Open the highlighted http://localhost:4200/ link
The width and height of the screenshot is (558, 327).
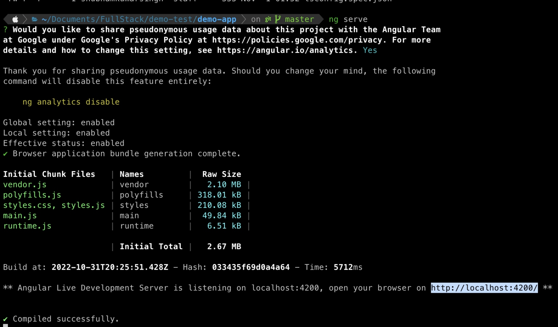484,288
